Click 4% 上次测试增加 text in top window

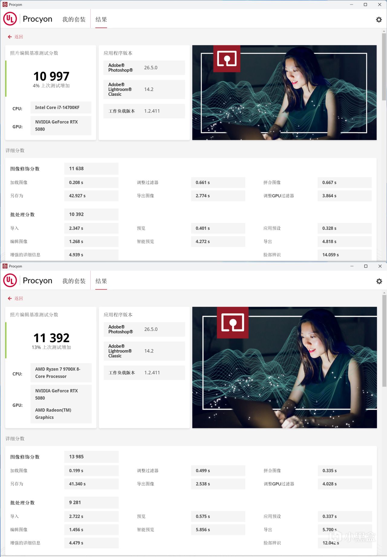(x=51, y=86)
